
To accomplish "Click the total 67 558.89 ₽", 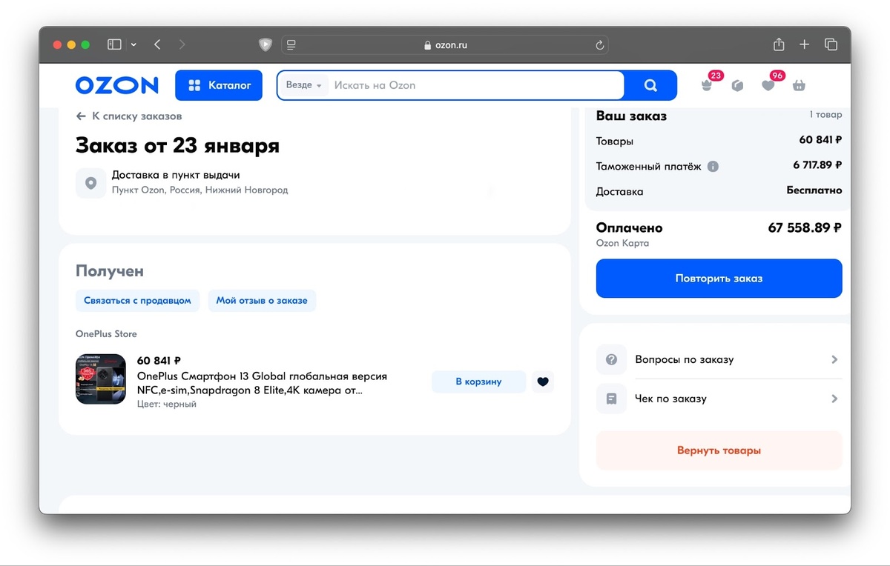I will point(805,228).
